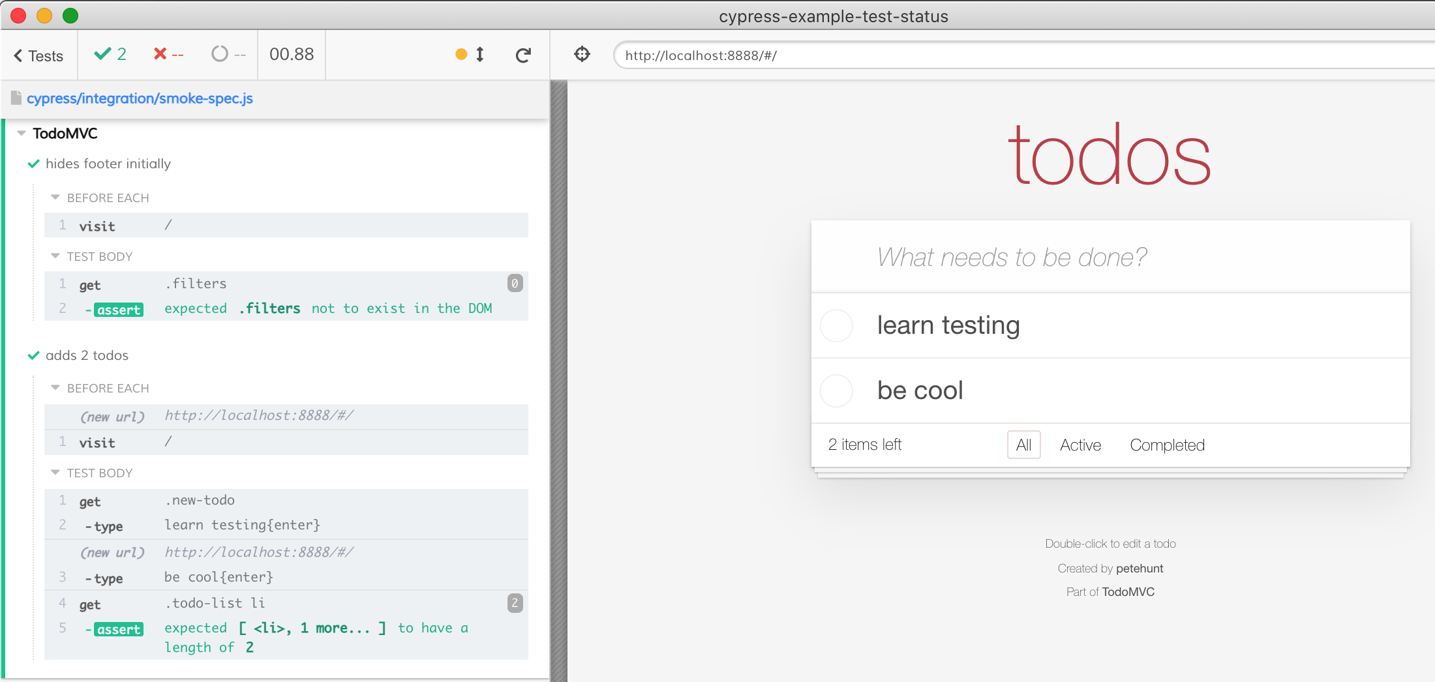This screenshot has width=1435, height=682.
Task: Mark 'be cool' todo as completed
Action: click(836, 391)
